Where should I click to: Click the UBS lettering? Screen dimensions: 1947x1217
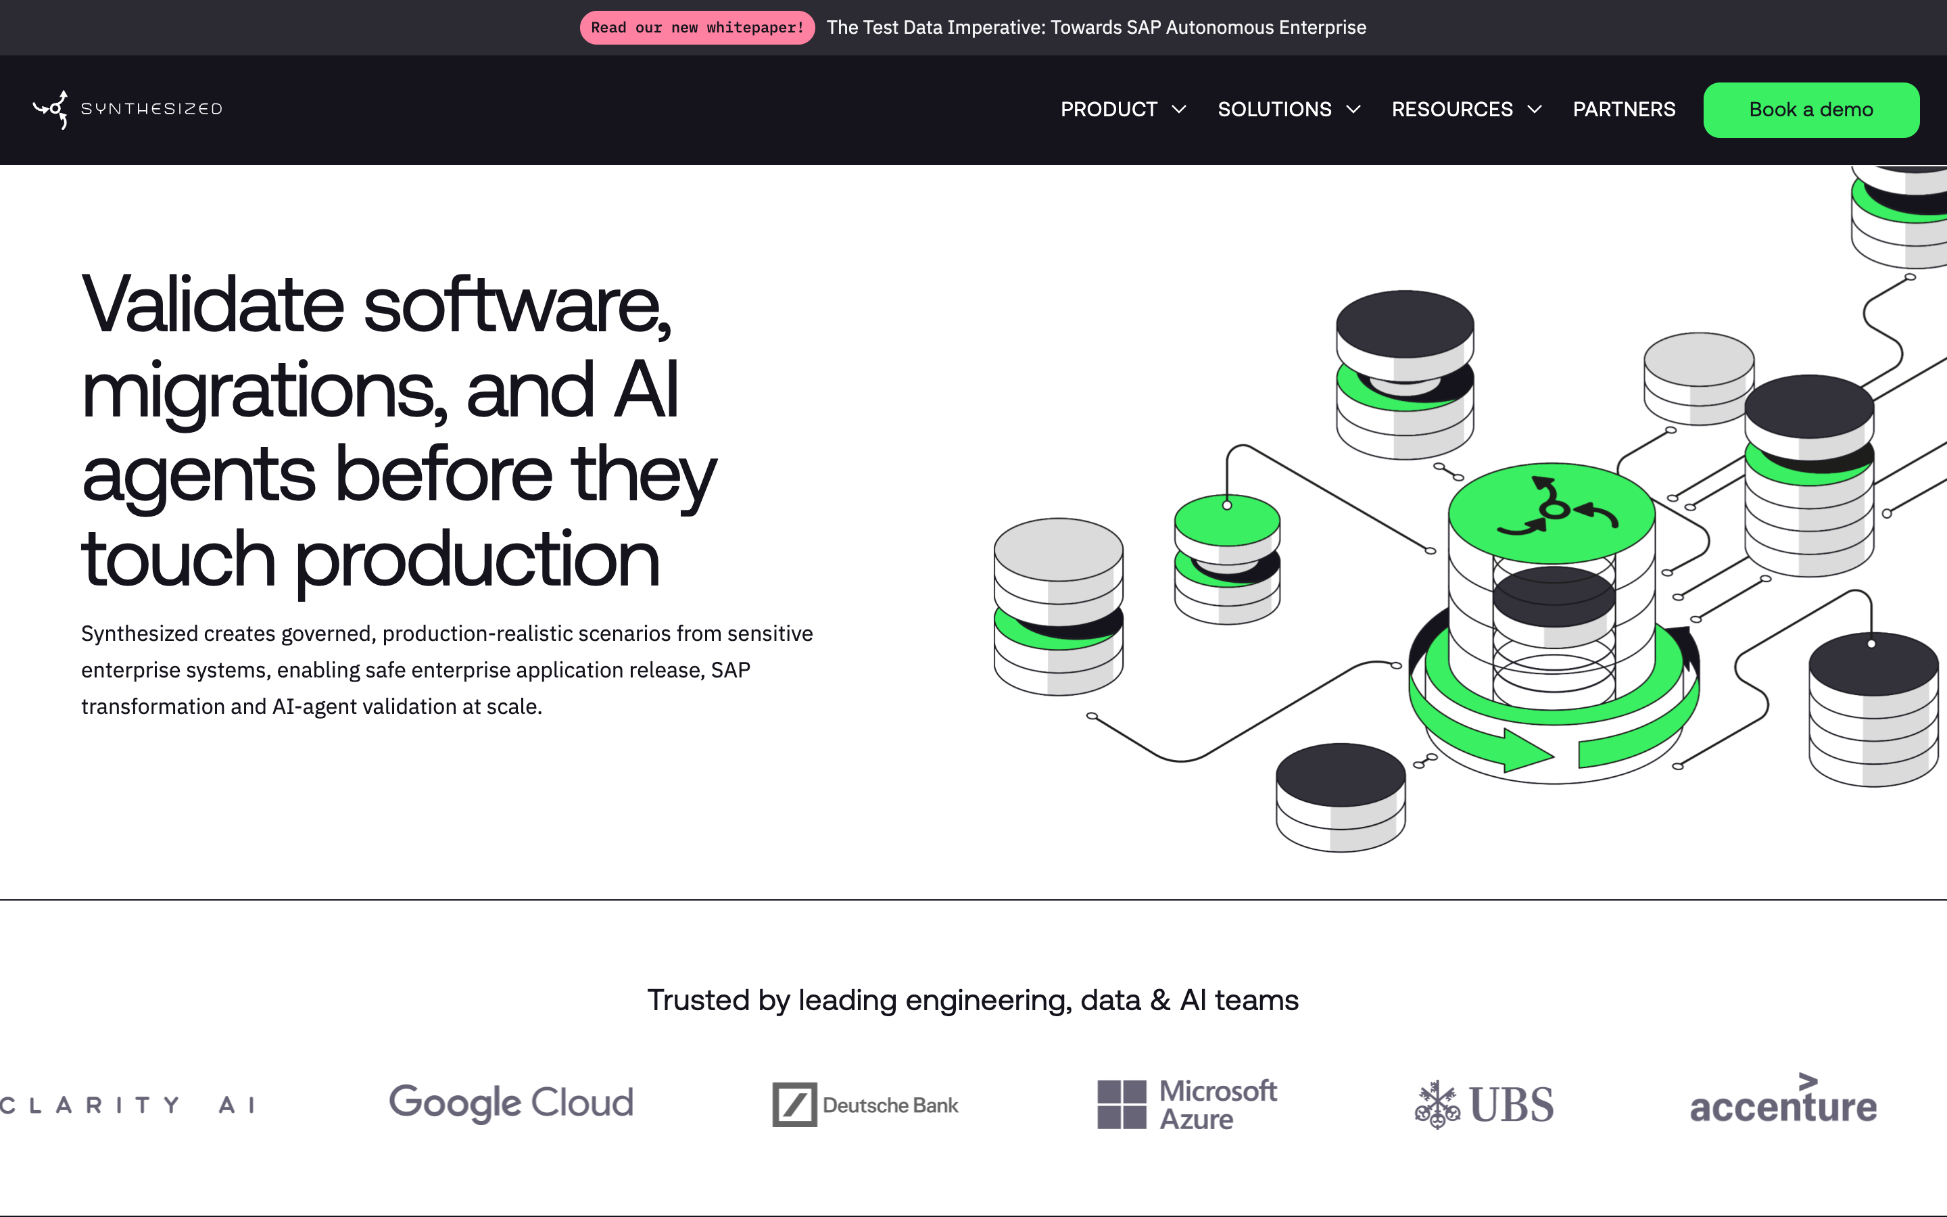click(1512, 1104)
